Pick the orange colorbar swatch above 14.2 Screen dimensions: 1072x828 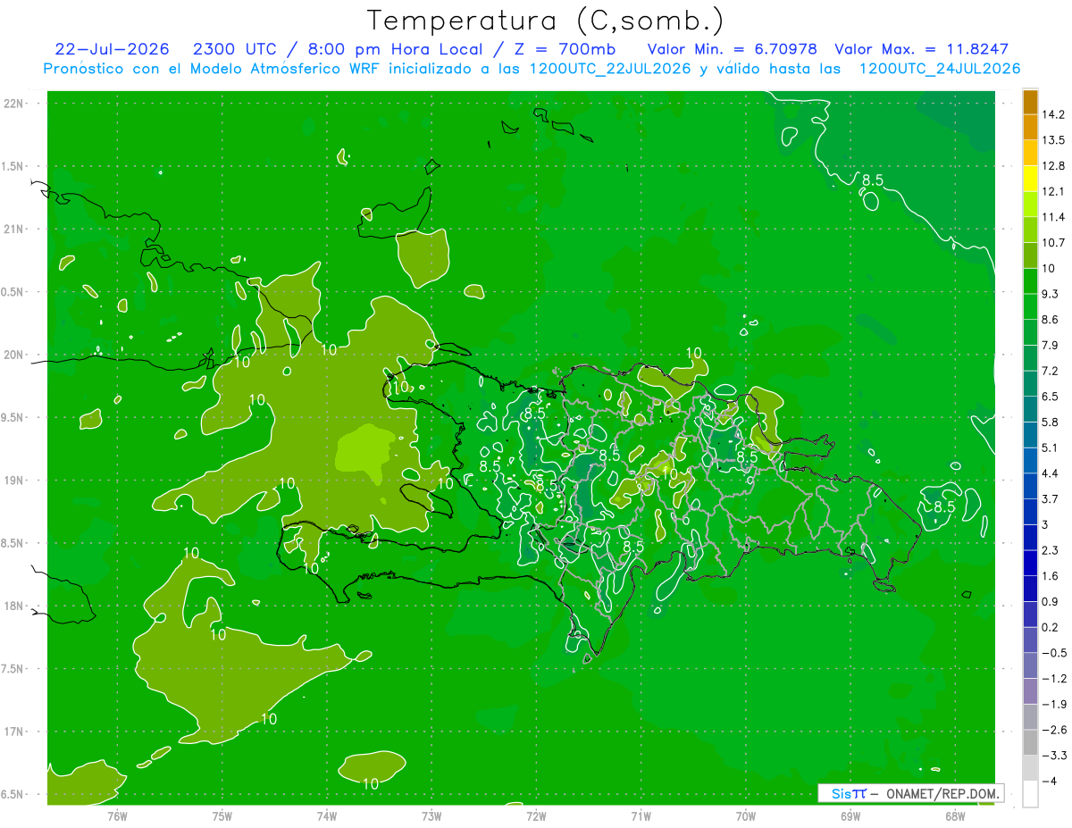coord(1030,102)
